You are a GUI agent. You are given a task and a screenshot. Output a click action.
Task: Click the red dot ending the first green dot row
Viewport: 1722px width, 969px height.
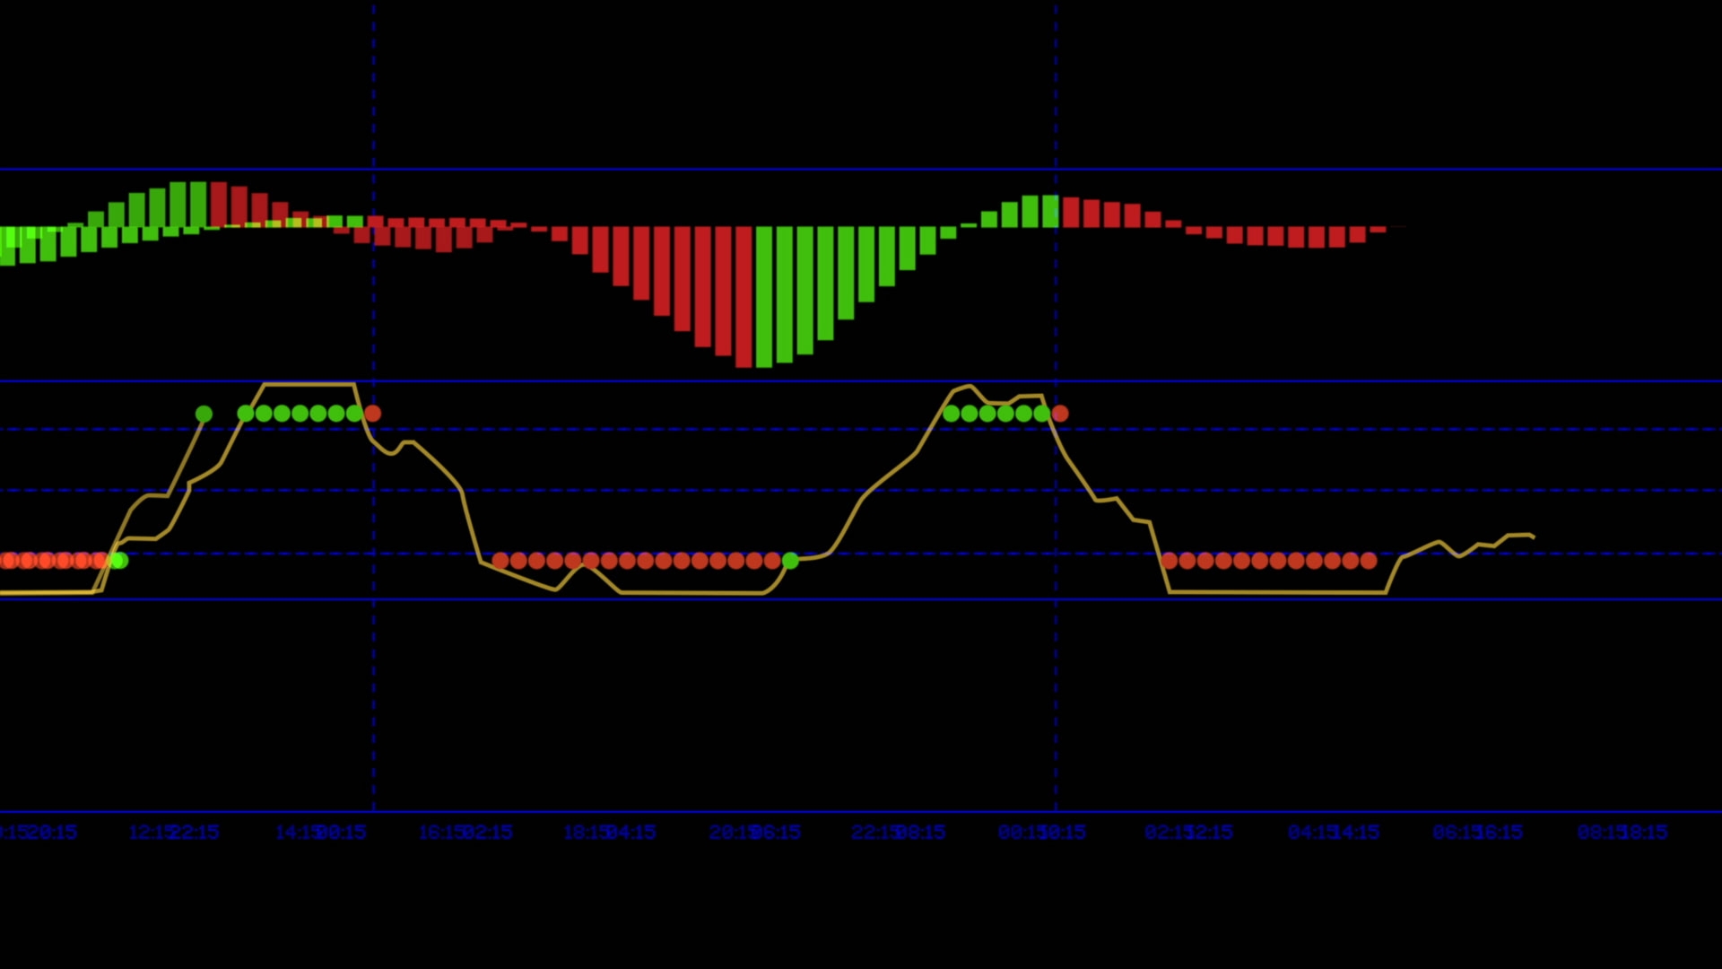coord(373,414)
